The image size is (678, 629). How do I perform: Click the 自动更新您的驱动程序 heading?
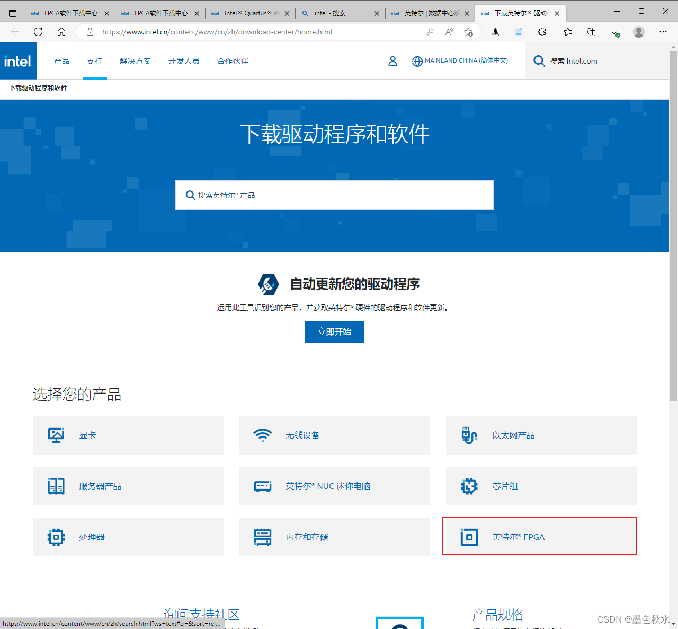[x=355, y=284]
